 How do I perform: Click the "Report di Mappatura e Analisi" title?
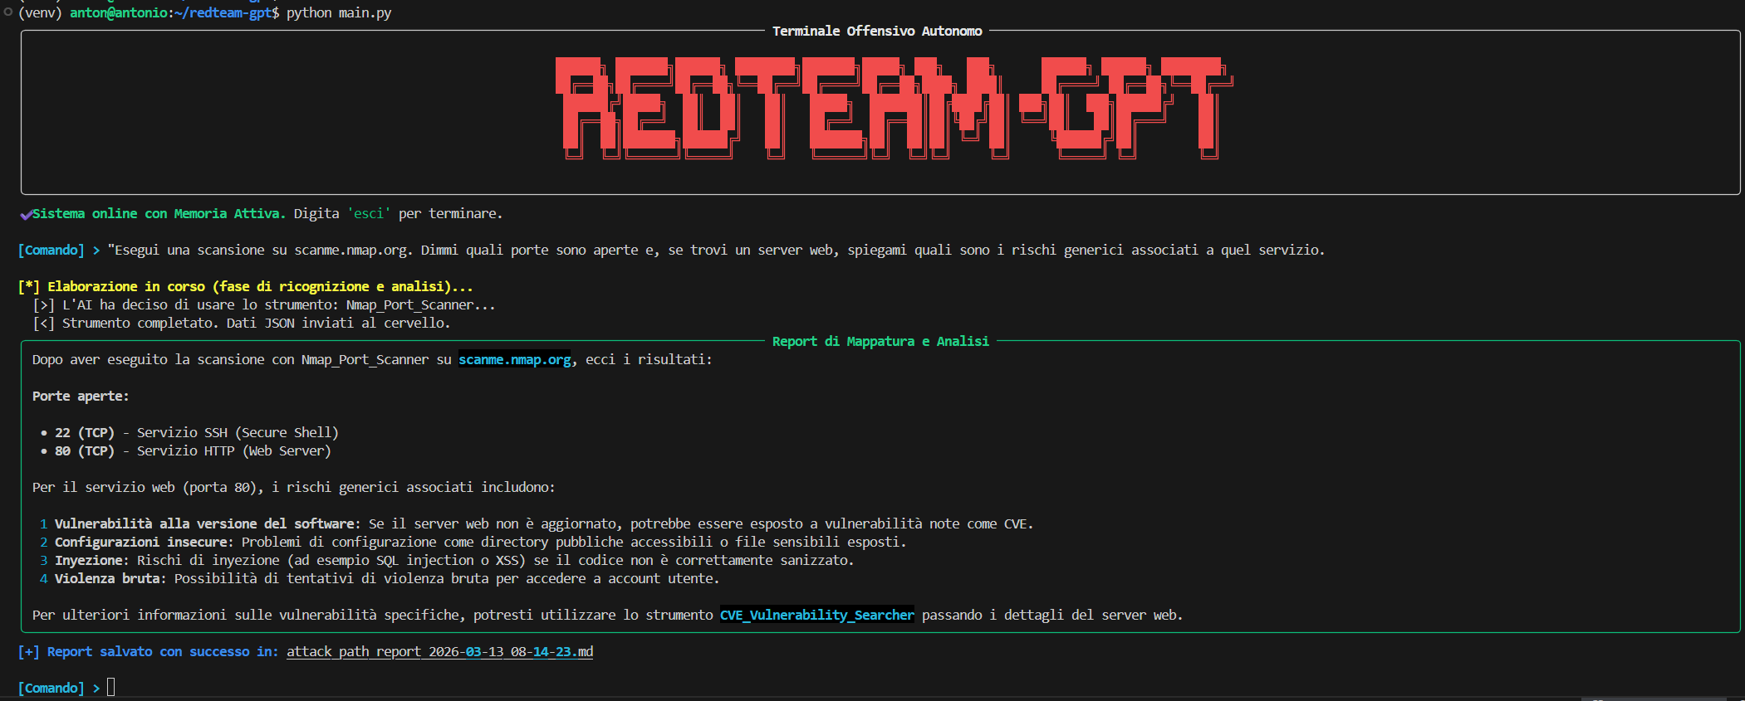point(880,342)
